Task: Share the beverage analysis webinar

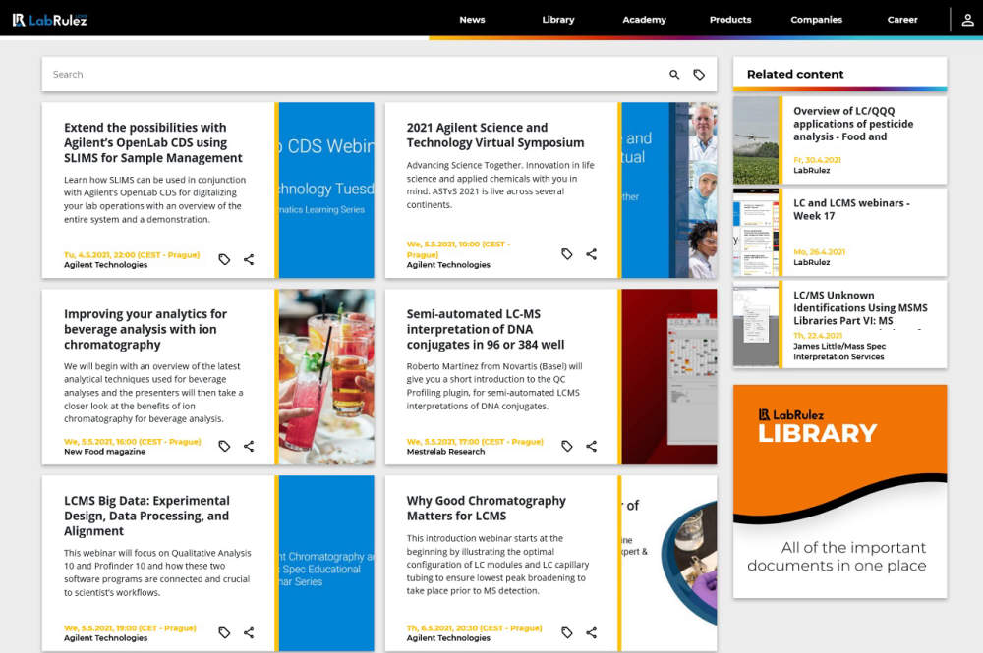Action: tap(249, 446)
